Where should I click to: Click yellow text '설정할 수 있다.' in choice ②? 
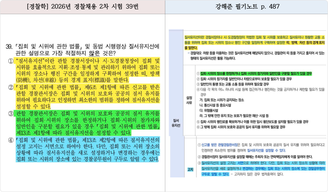33,107
